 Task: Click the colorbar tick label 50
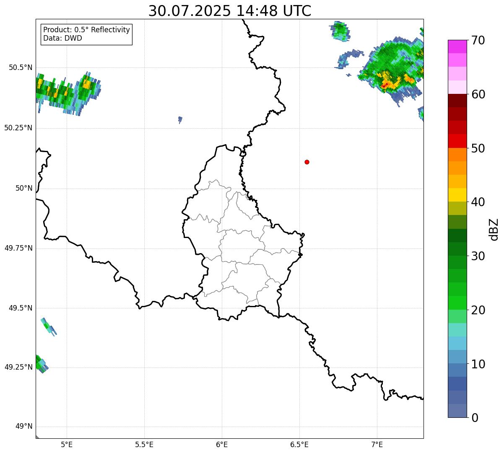478,148
